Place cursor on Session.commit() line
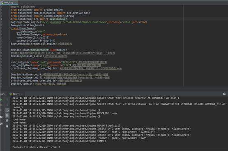The height and width of the screenshot is (151, 228). (22, 84)
